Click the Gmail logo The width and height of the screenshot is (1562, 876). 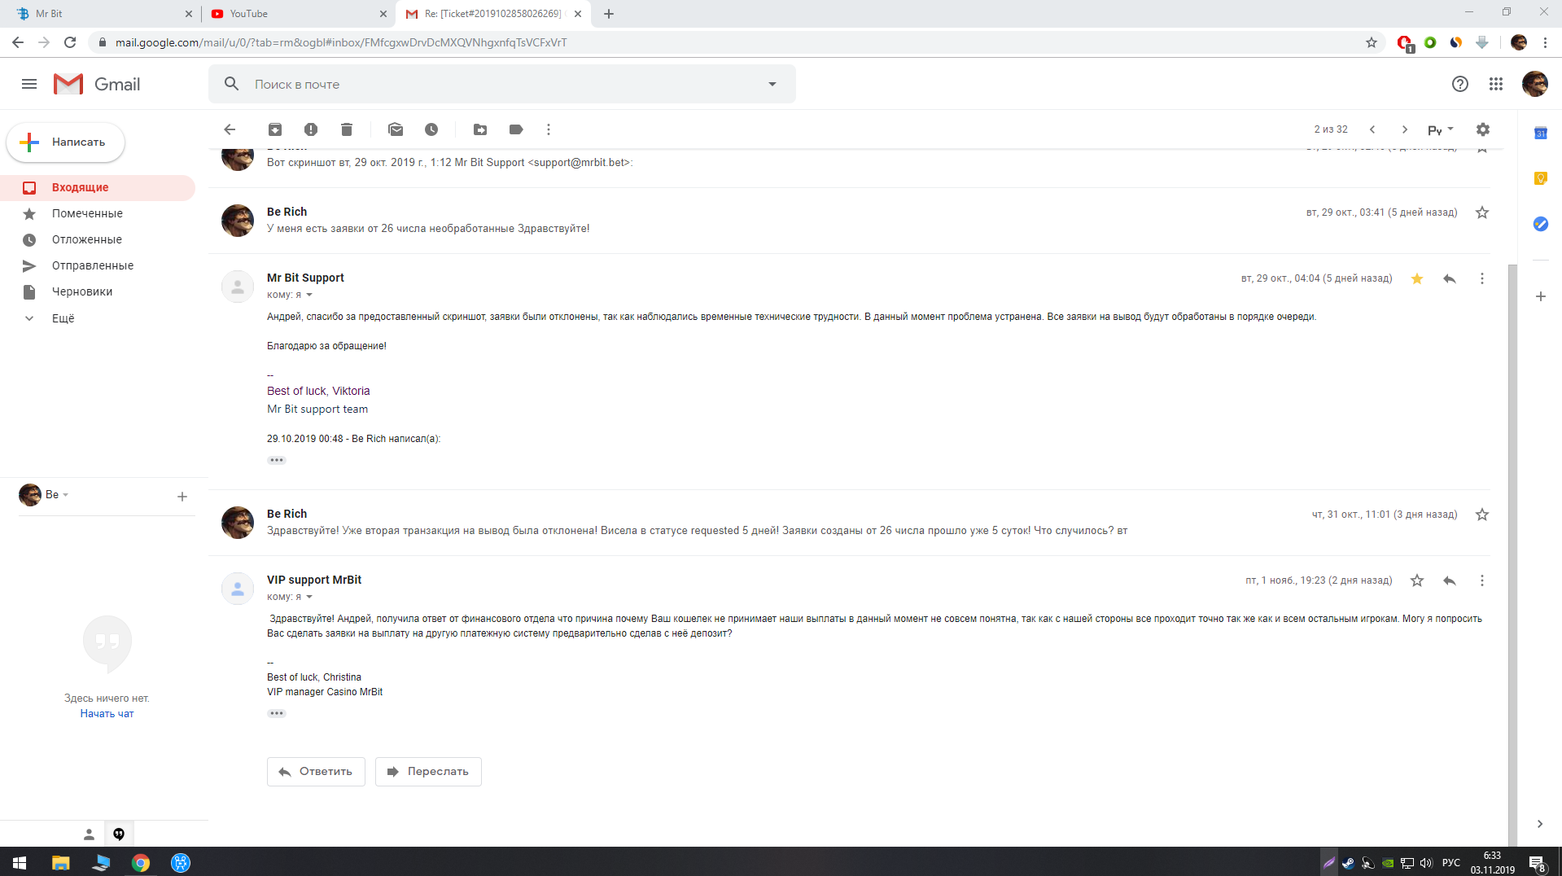(x=97, y=84)
